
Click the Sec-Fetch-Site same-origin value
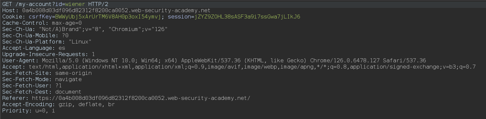coord(73,73)
